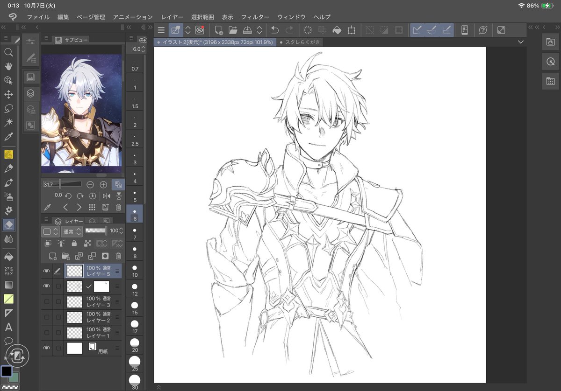Click the Transform icon in command bar
This screenshot has width=561, height=391.
[x=351, y=30]
